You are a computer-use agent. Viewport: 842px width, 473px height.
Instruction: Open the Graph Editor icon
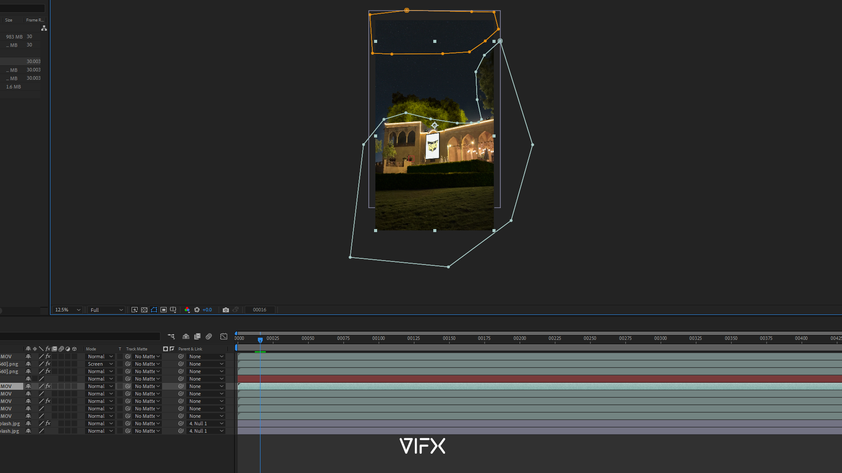click(224, 336)
